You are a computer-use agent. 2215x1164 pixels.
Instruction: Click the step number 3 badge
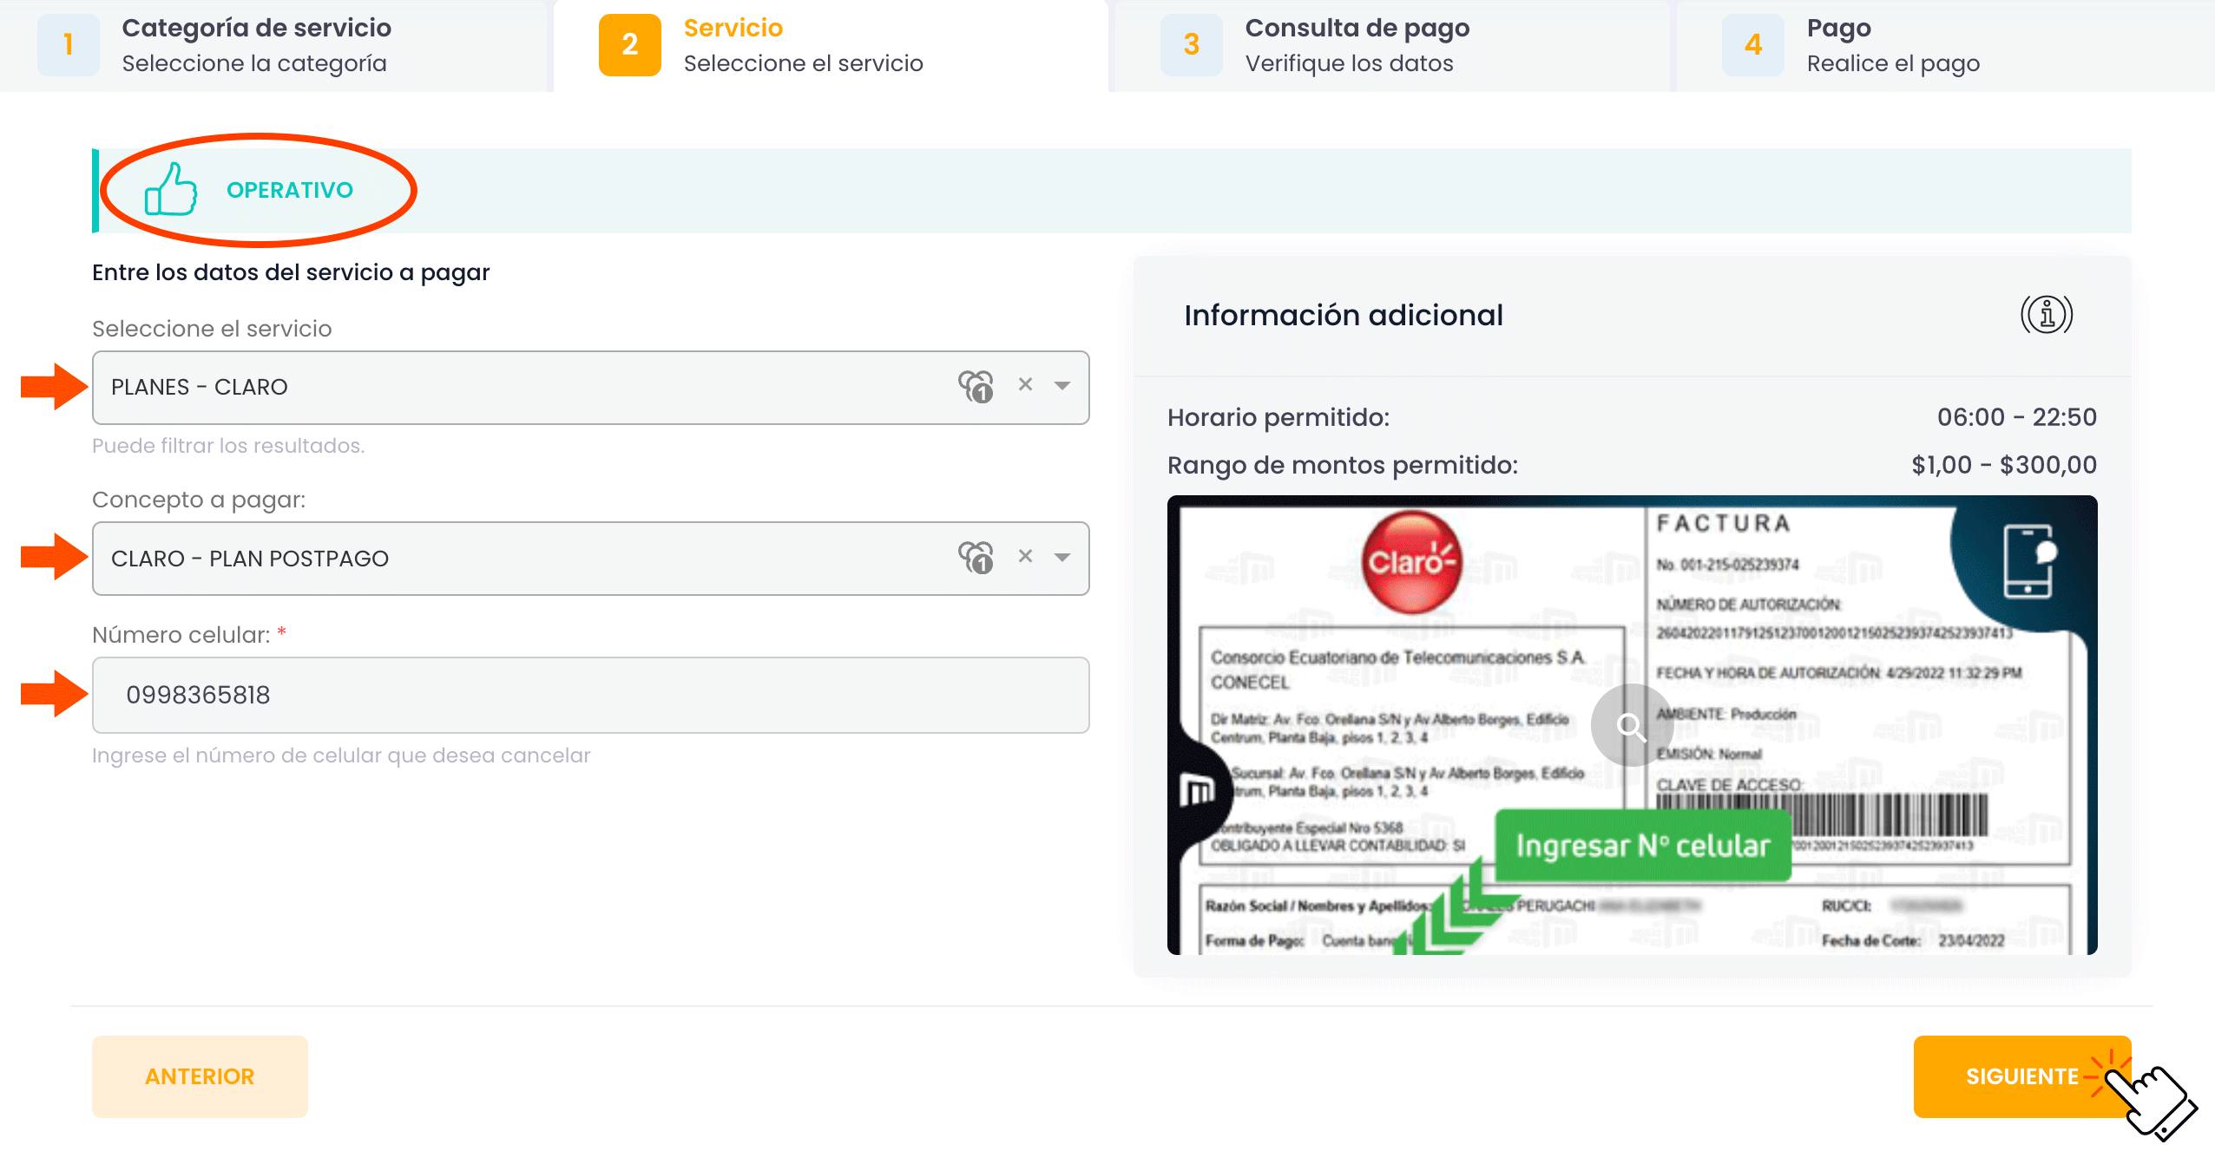(x=1192, y=45)
